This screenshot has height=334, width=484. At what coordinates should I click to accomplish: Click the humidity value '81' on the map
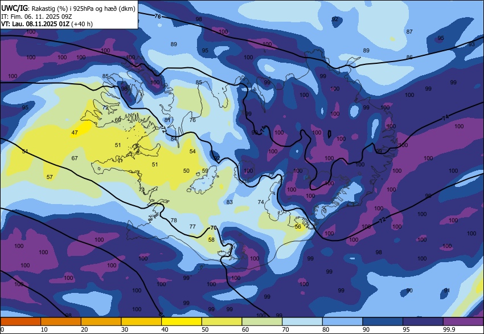click(167, 120)
